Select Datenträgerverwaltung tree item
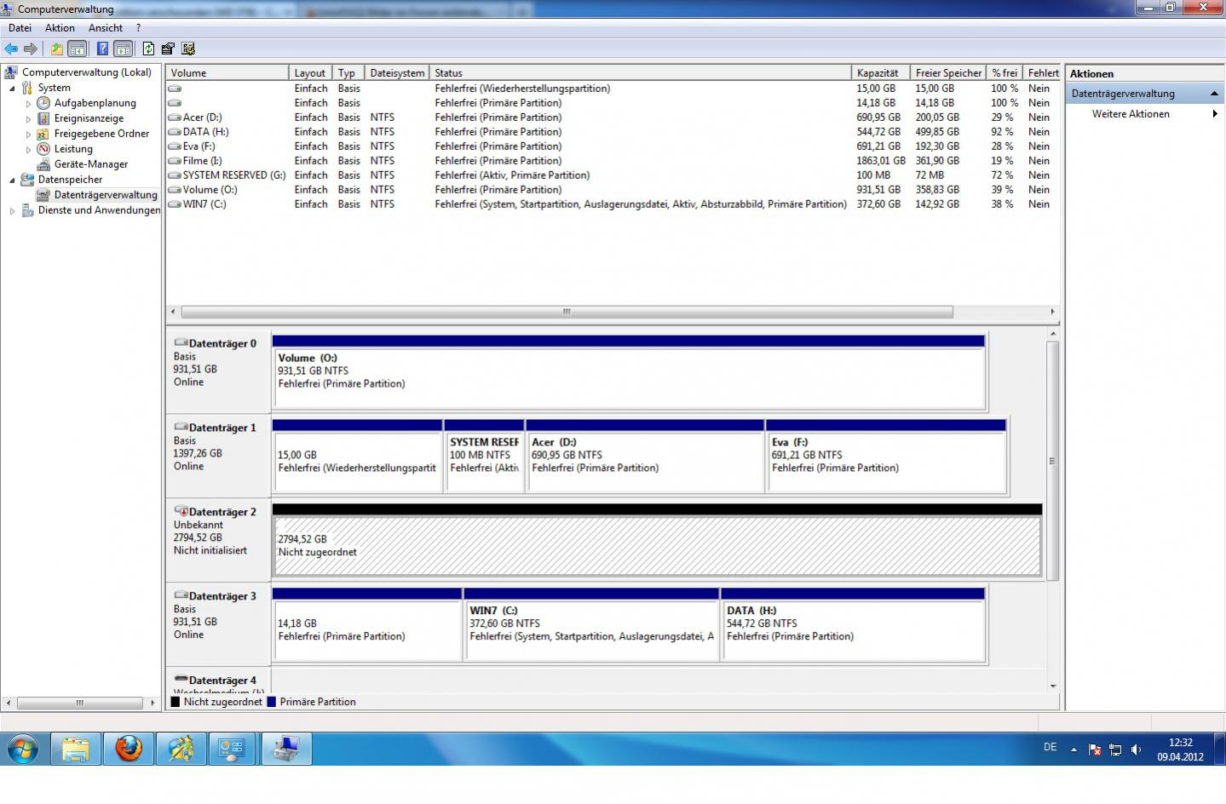 coord(106,195)
